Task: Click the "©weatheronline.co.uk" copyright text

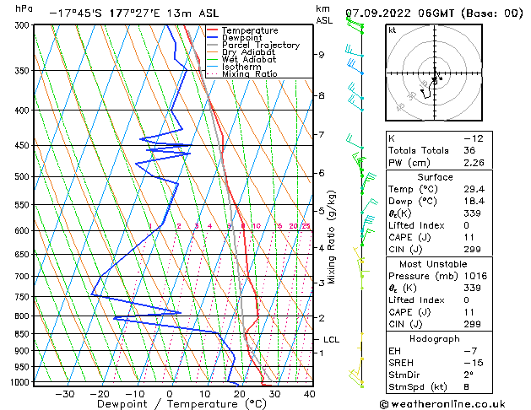Action: (442, 404)
